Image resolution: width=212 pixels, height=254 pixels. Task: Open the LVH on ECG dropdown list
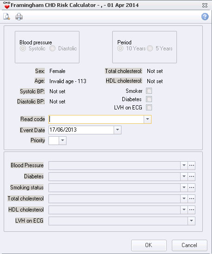point(191,221)
